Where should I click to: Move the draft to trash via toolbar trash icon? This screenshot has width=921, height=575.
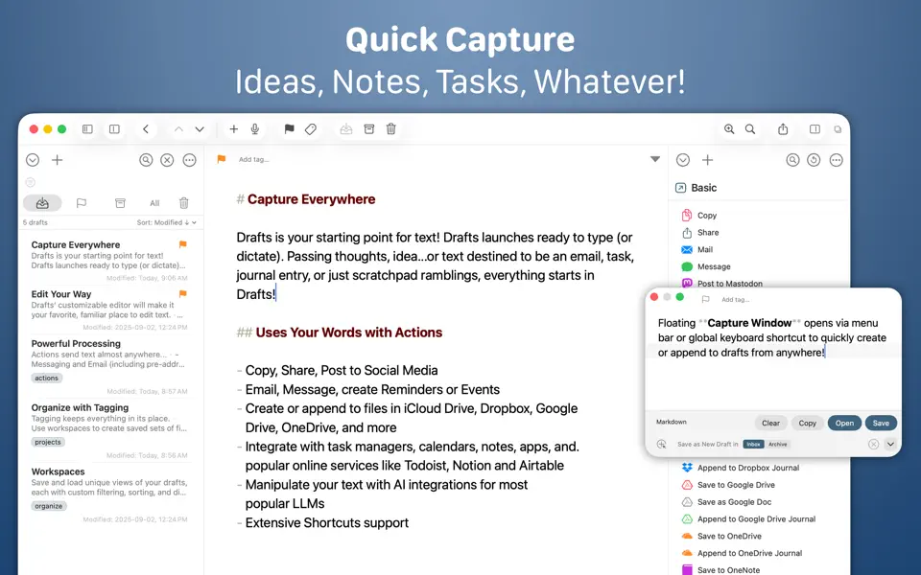391,128
